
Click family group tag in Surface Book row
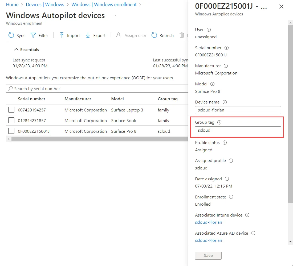pos(164,120)
